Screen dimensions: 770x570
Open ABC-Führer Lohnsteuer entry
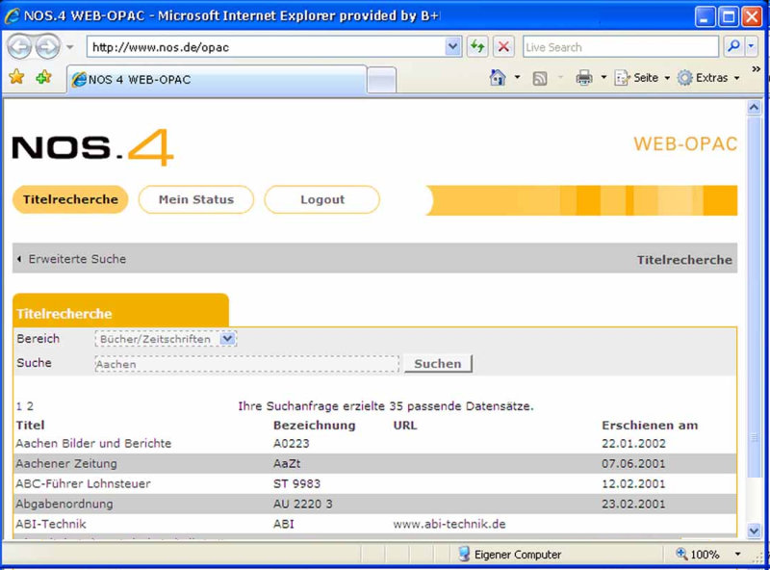83,483
